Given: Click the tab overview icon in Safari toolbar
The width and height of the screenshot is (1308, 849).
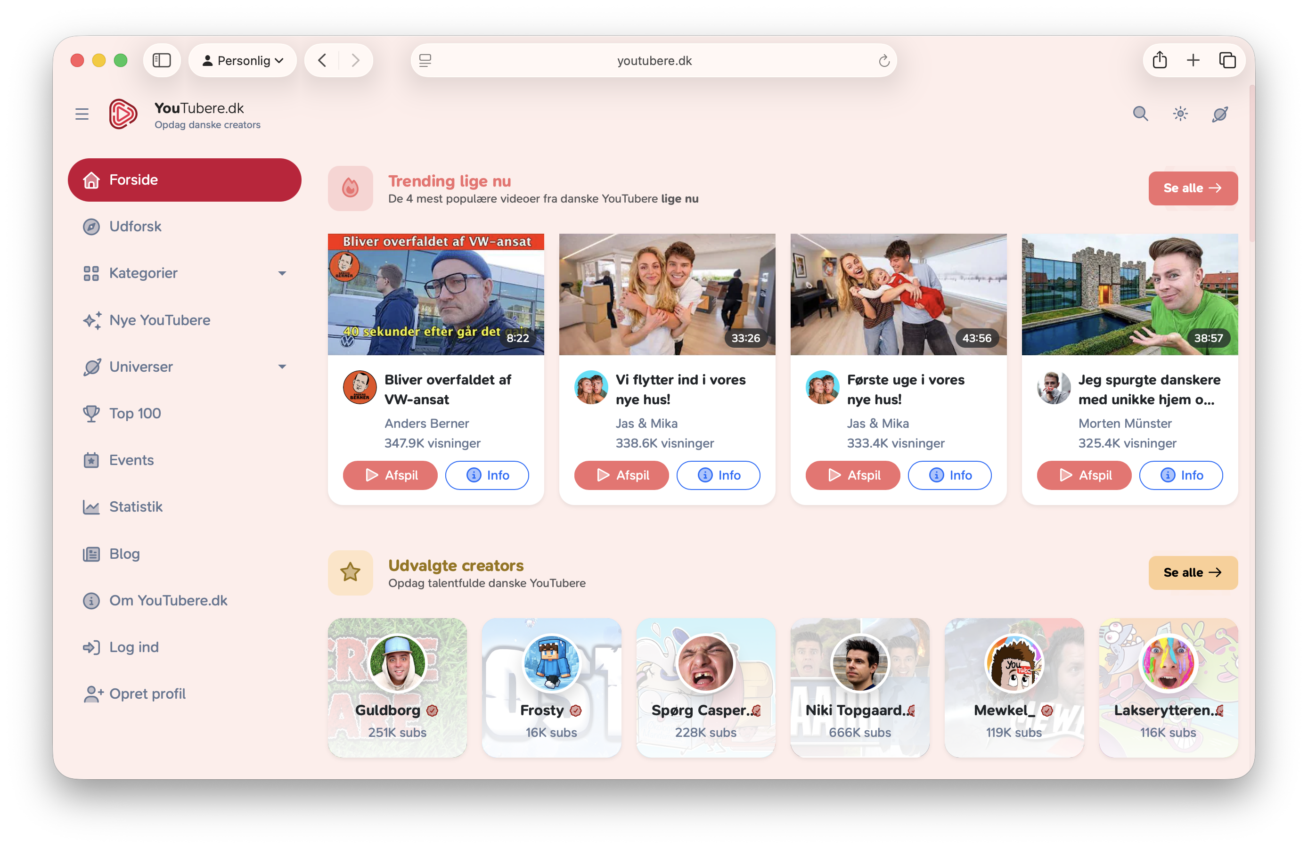Looking at the screenshot, I should (x=1227, y=60).
